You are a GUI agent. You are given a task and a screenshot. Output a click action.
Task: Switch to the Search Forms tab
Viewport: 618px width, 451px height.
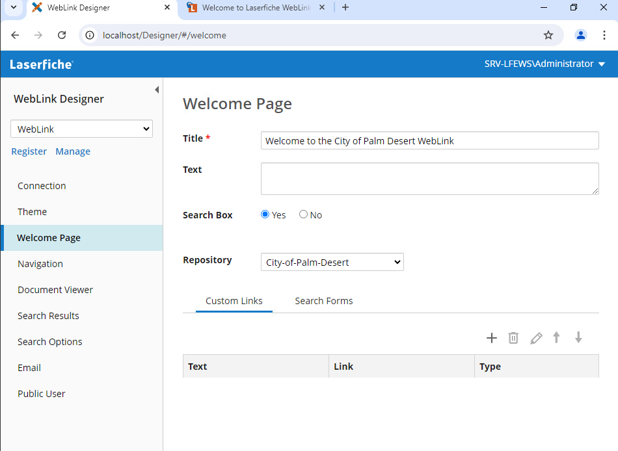pyautogui.click(x=323, y=301)
